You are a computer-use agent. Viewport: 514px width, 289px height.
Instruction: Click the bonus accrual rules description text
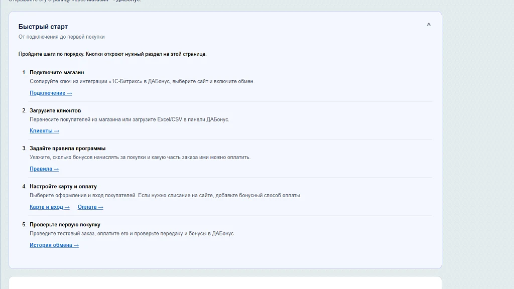pos(140,157)
